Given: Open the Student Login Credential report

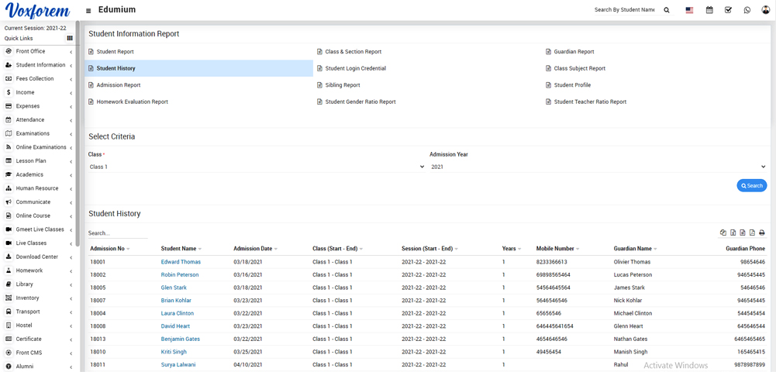Looking at the screenshot, I should point(355,68).
